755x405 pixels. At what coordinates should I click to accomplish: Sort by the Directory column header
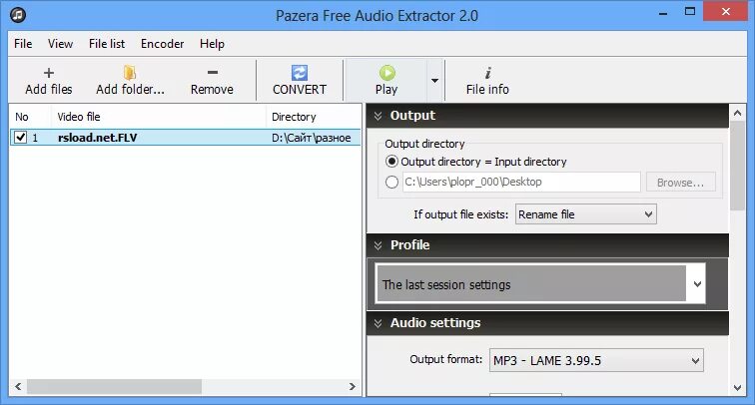pos(314,117)
